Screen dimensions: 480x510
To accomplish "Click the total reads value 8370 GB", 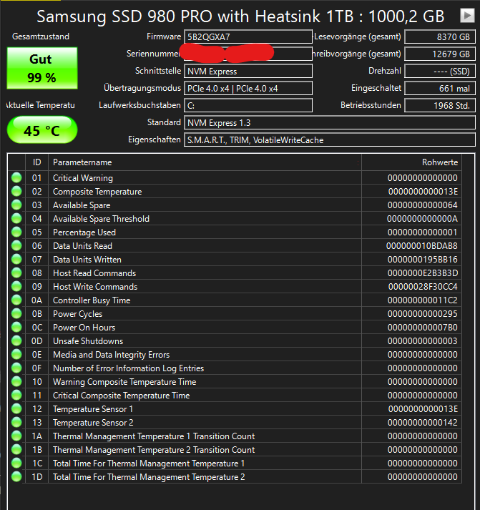I will [440, 36].
